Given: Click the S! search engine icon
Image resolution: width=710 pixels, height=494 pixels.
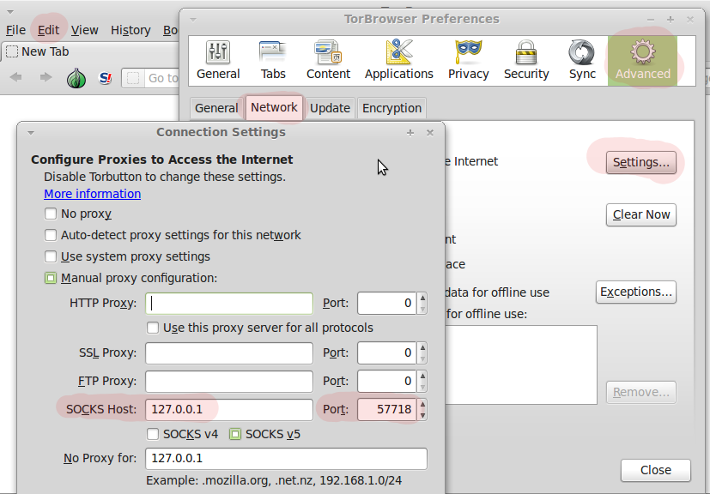Looking at the screenshot, I should 105,78.
